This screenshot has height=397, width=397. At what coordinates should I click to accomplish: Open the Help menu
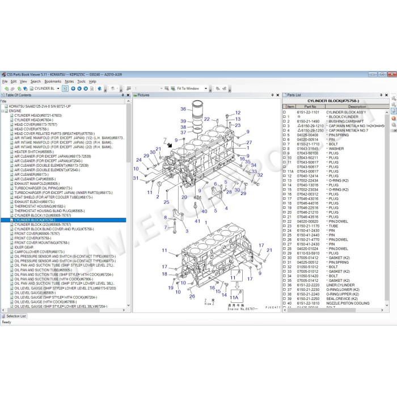tap(92, 82)
